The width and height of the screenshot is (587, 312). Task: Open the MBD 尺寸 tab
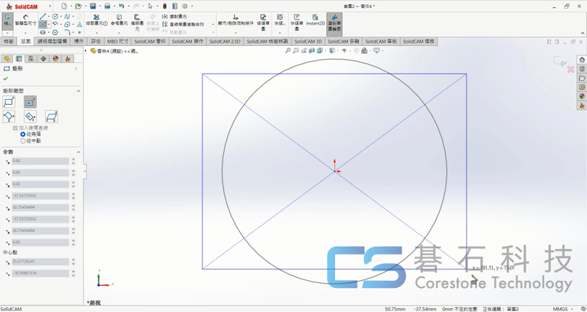coord(118,42)
